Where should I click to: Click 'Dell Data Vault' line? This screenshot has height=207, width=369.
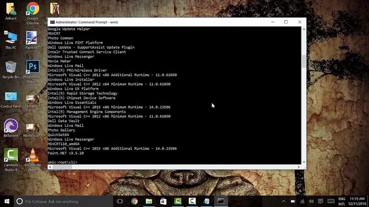[x=63, y=121]
